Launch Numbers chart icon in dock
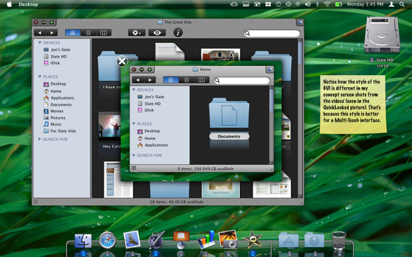This screenshot has height=257, width=412. click(x=206, y=240)
